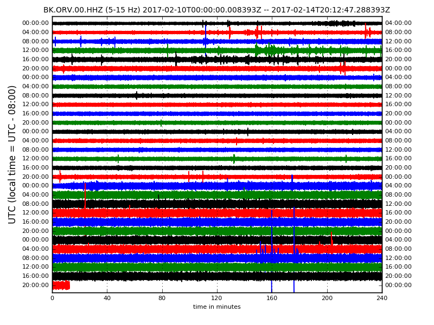Click the y-axis label 'UTC (local time = UTC - 08:00)'
This screenshot has height=325, width=434.
(x=11, y=155)
